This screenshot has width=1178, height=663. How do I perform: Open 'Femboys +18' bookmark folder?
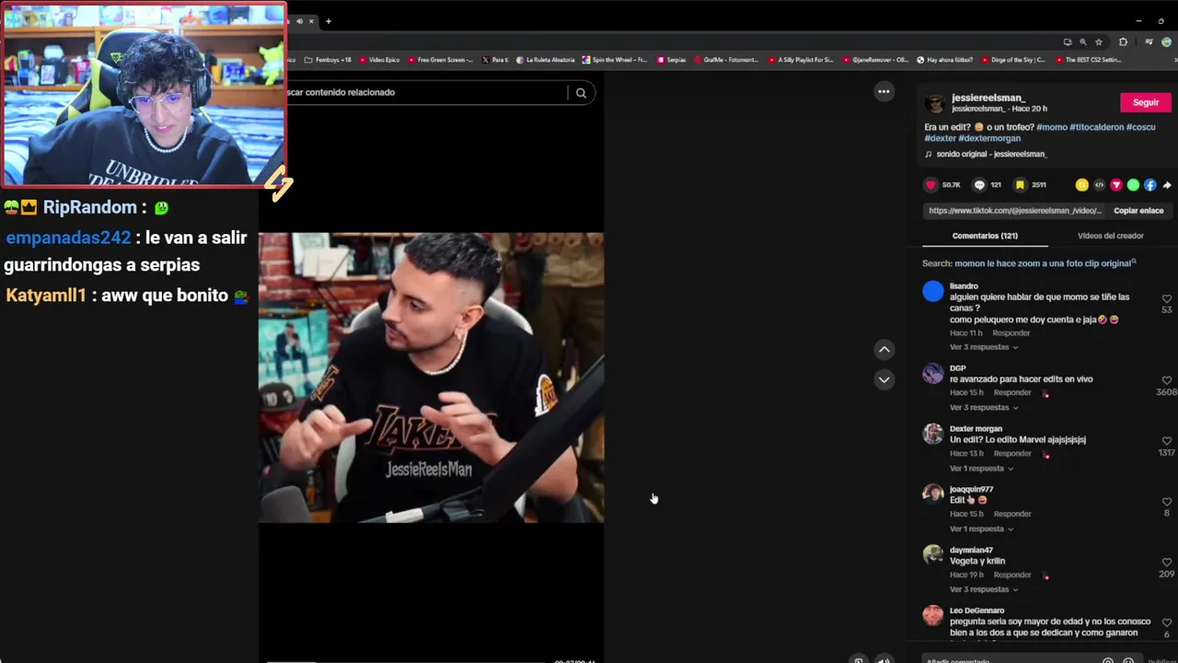(328, 60)
